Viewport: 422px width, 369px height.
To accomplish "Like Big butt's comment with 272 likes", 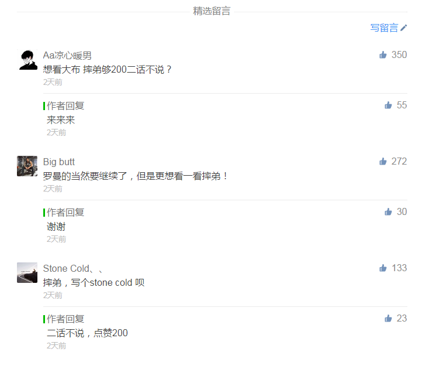I will point(383,162).
